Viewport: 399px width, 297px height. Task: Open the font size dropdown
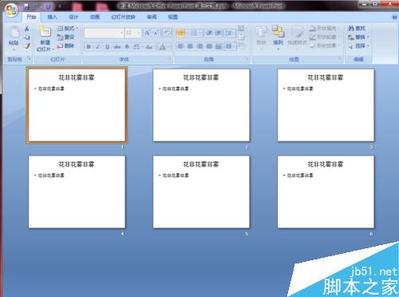click(x=139, y=33)
